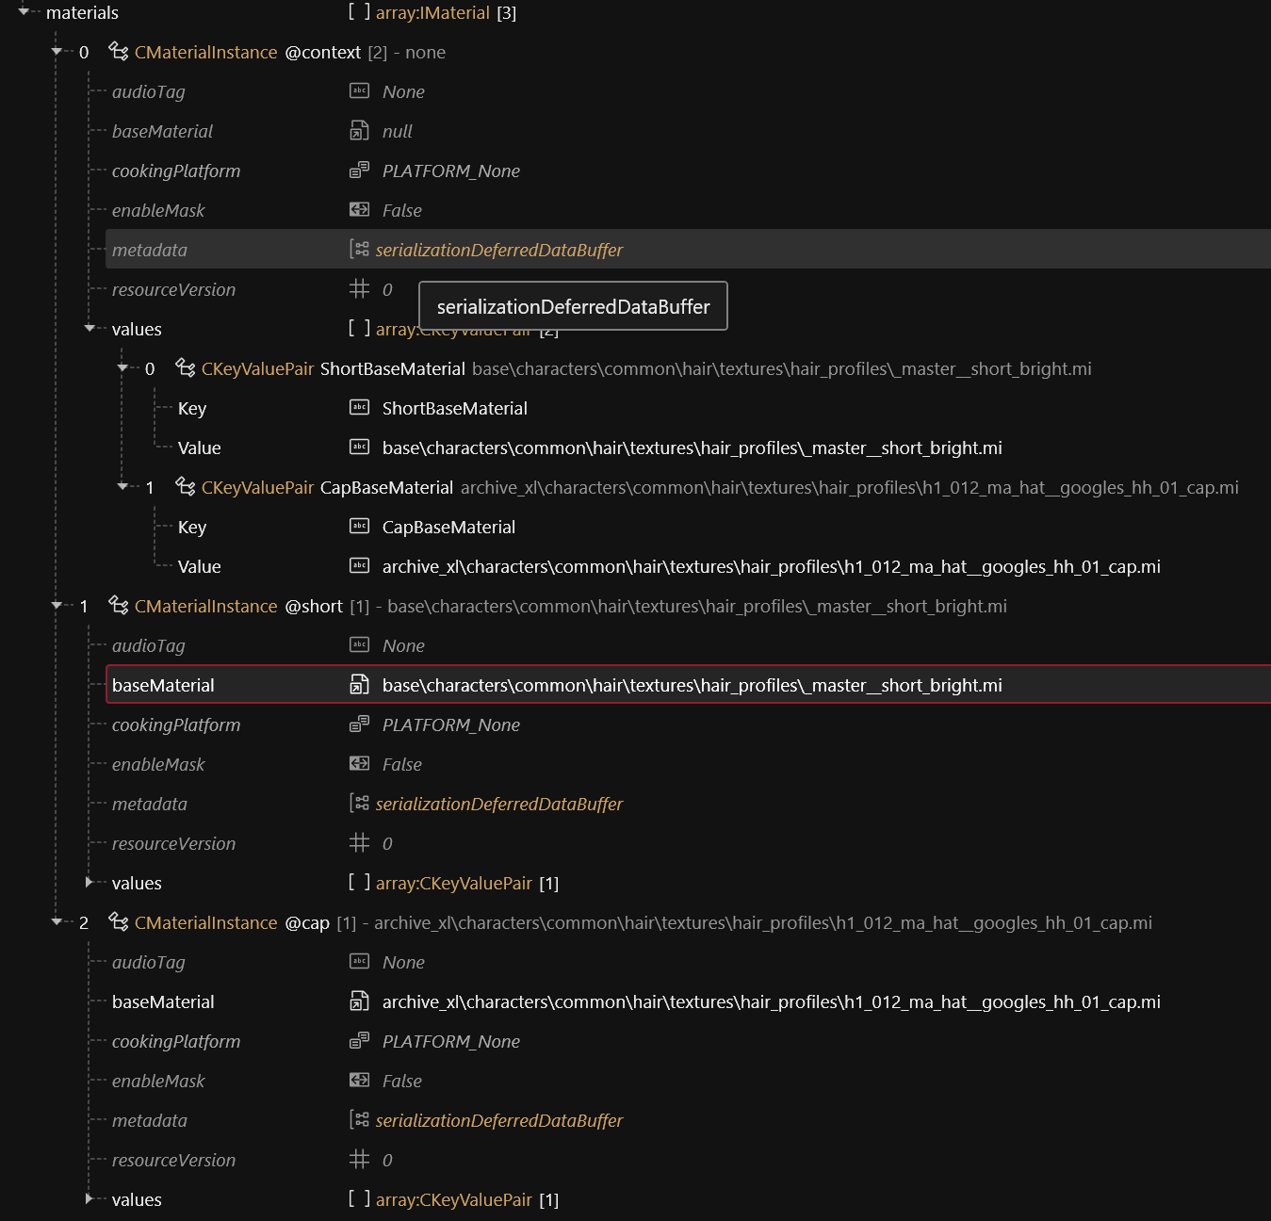Click the CapBaseMaterial Value path field
1271x1221 pixels.
coord(771,566)
